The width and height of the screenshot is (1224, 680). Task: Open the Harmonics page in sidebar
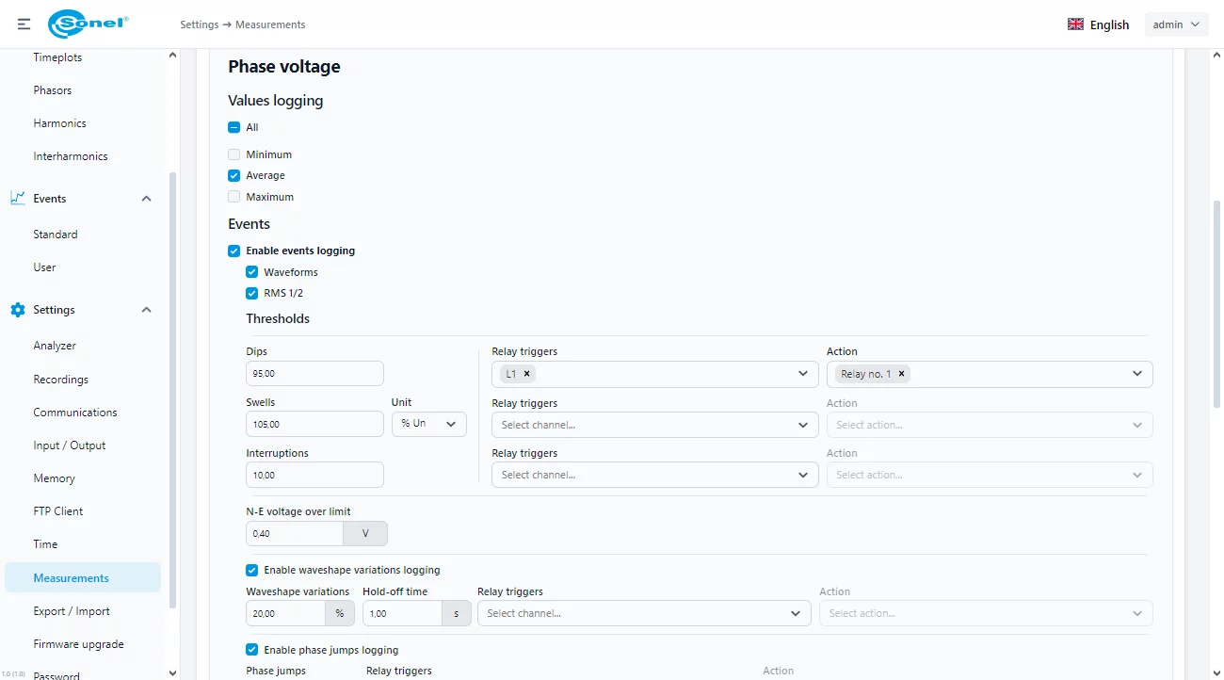click(x=59, y=123)
